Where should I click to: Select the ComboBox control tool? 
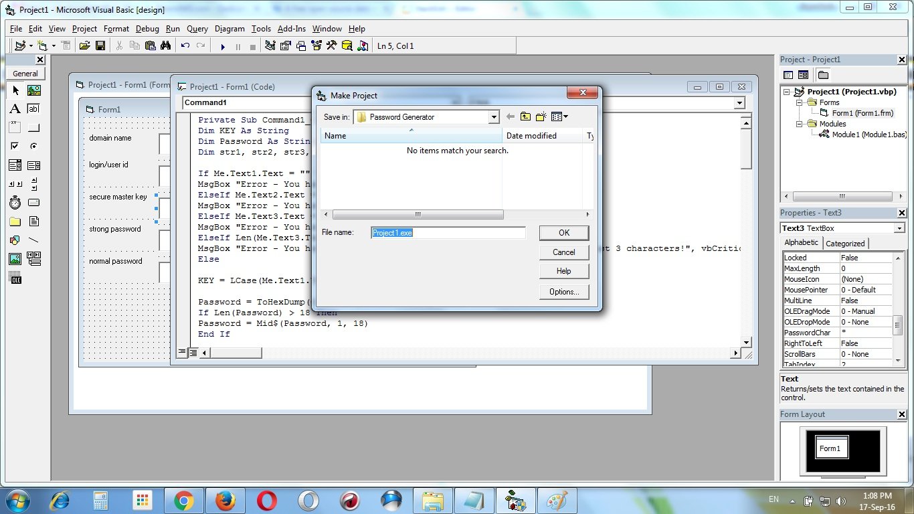point(15,165)
